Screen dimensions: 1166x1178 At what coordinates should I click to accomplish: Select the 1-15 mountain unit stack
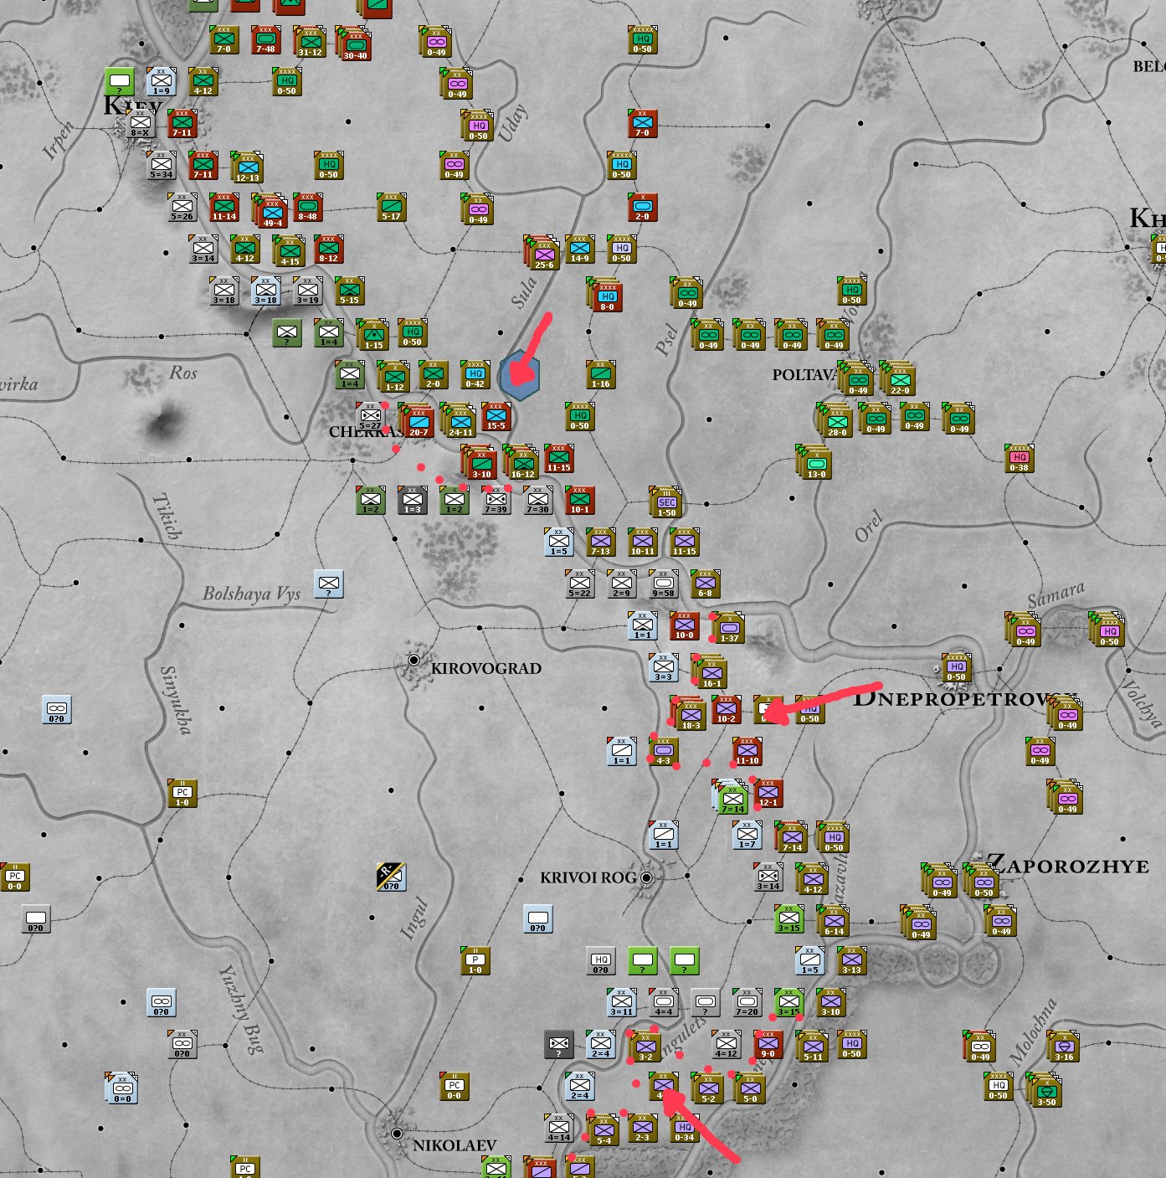pos(372,335)
